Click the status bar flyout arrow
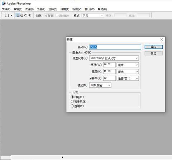This screenshot has width=172, height=160. coord(62,157)
